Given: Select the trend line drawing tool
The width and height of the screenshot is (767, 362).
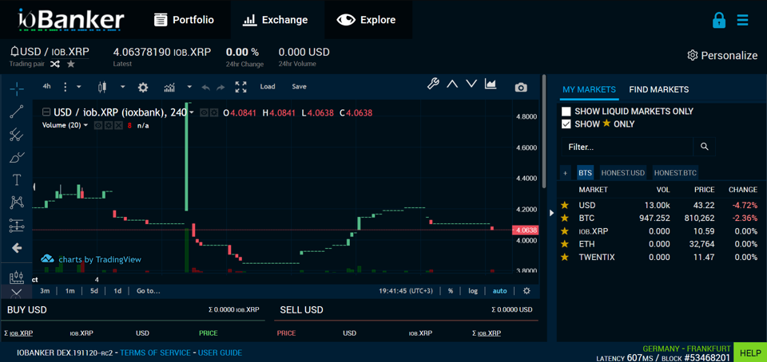Looking at the screenshot, I should (x=17, y=112).
